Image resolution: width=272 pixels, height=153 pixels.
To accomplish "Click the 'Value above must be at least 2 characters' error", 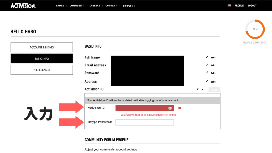I will tap(148, 115).
